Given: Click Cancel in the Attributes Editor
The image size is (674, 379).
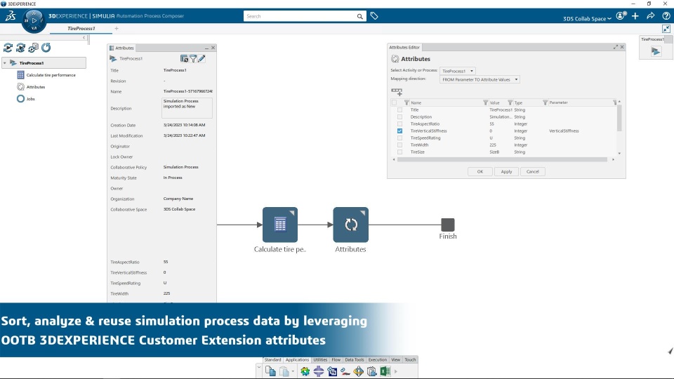Looking at the screenshot, I should point(533,171).
